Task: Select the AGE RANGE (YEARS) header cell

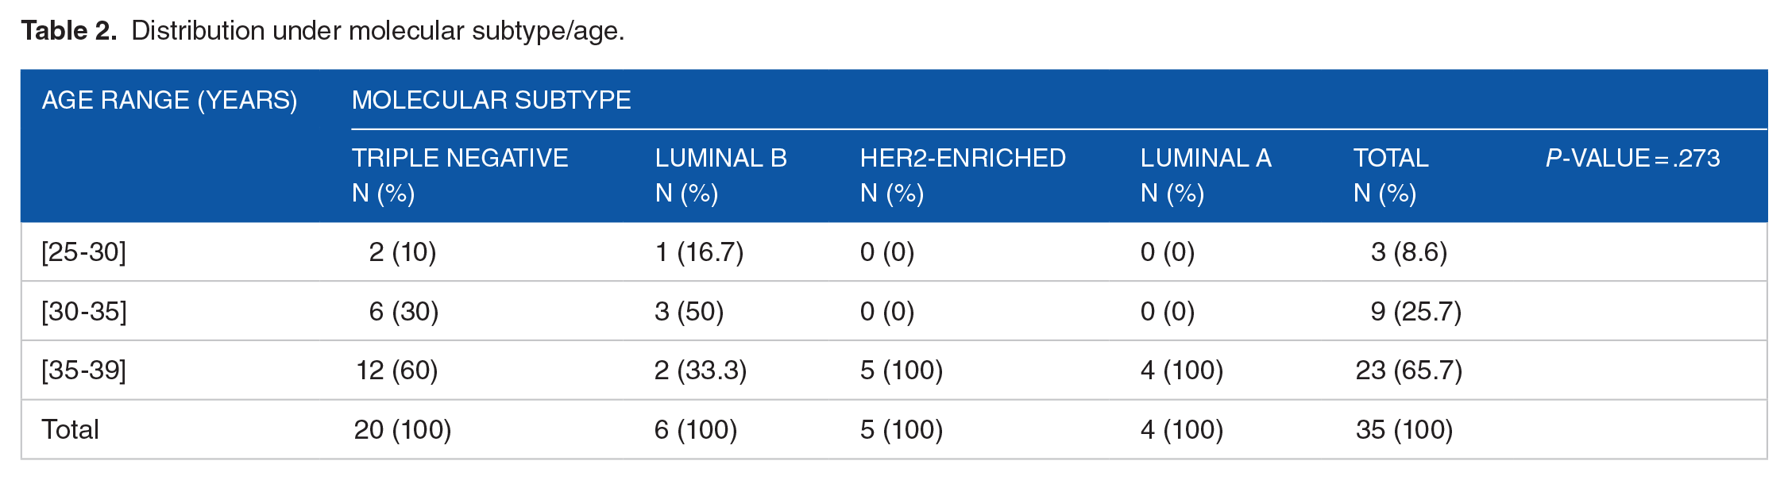Action: point(169,100)
